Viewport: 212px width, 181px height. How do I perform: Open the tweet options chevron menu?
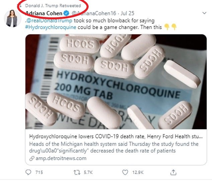[205, 13]
